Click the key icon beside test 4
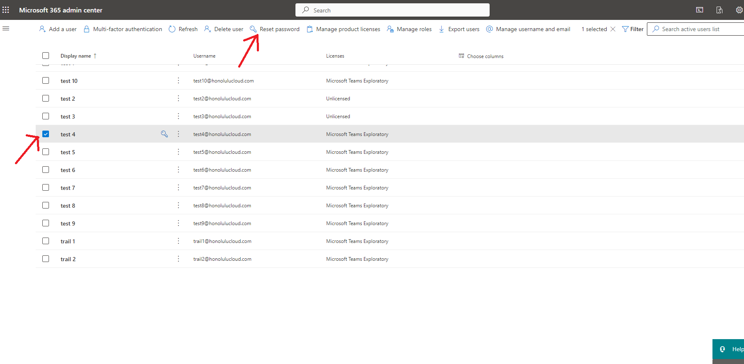This screenshot has height=364, width=744. 164,134
